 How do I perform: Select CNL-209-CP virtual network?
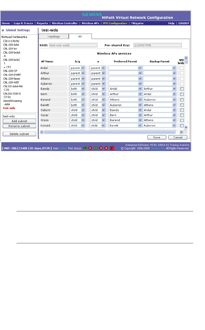tap(10, 71)
